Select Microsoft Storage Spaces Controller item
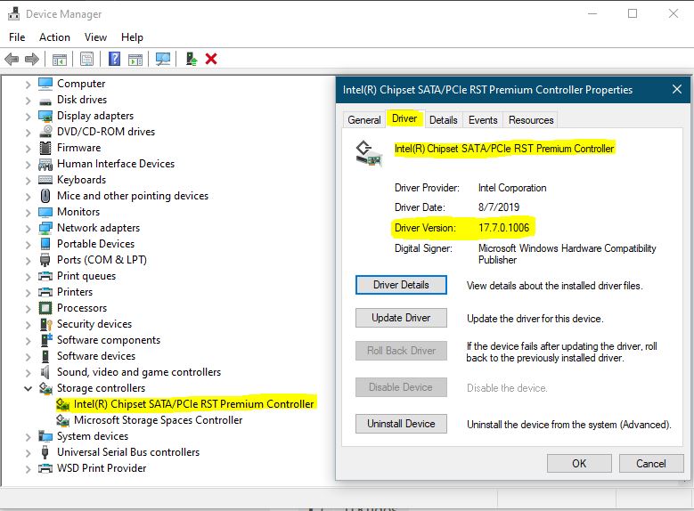The width and height of the screenshot is (694, 511). (x=158, y=420)
